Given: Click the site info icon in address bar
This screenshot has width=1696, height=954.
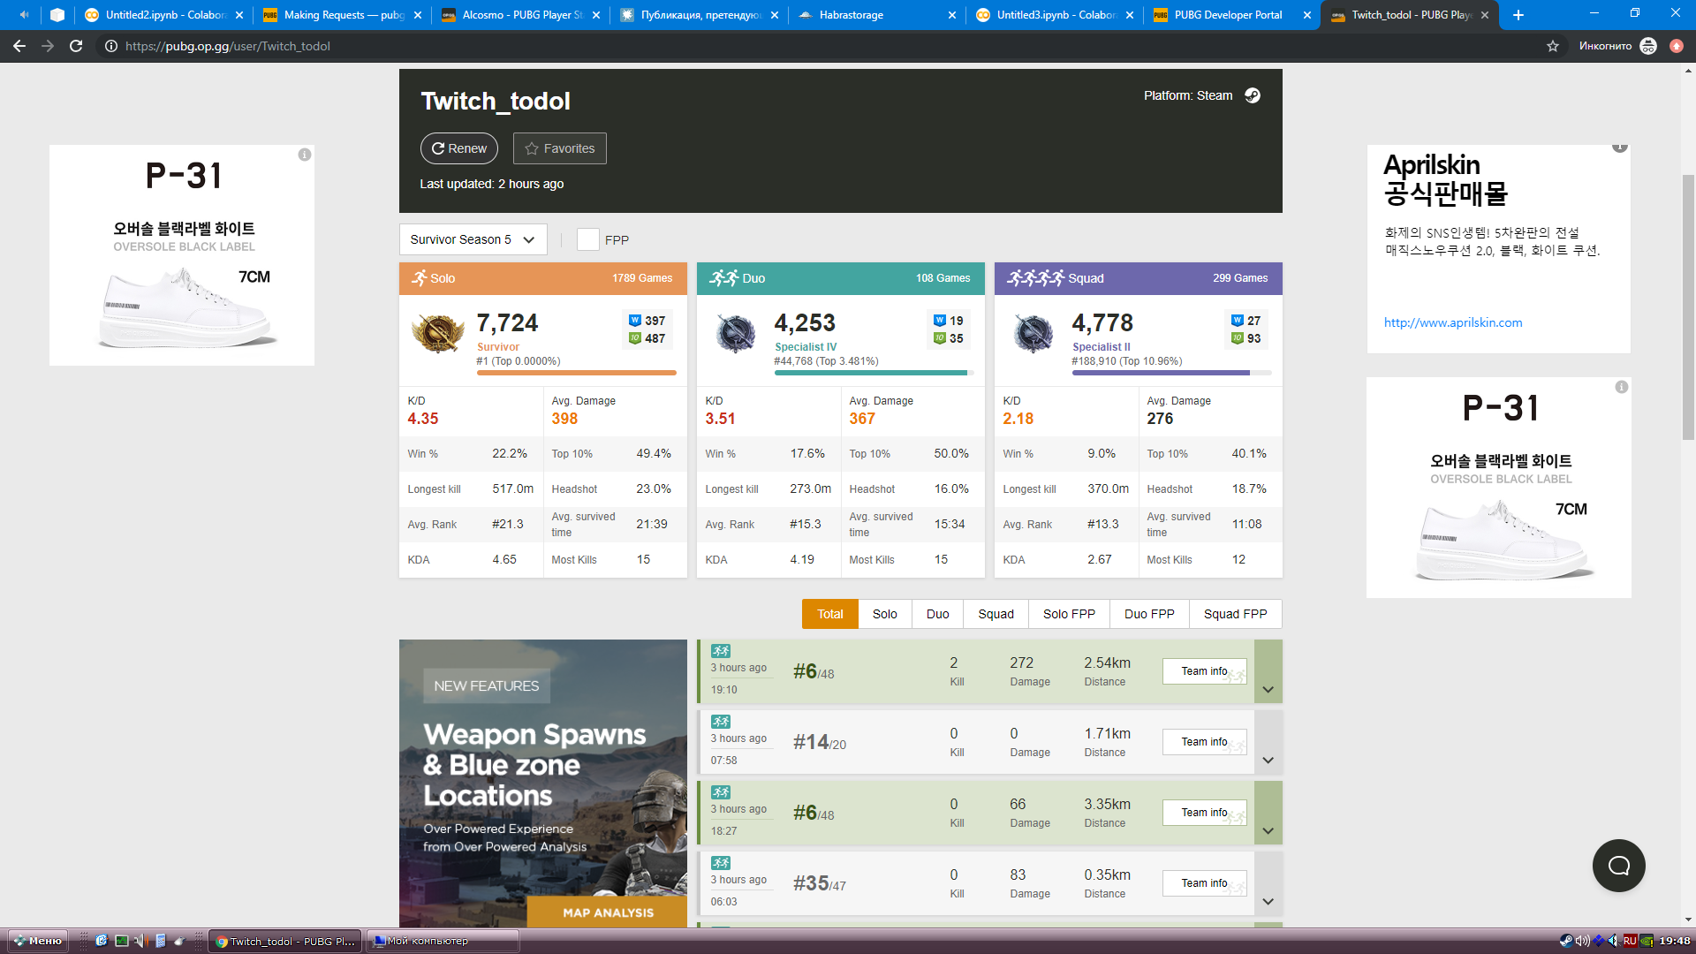Looking at the screenshot, I should coord(111,46).
